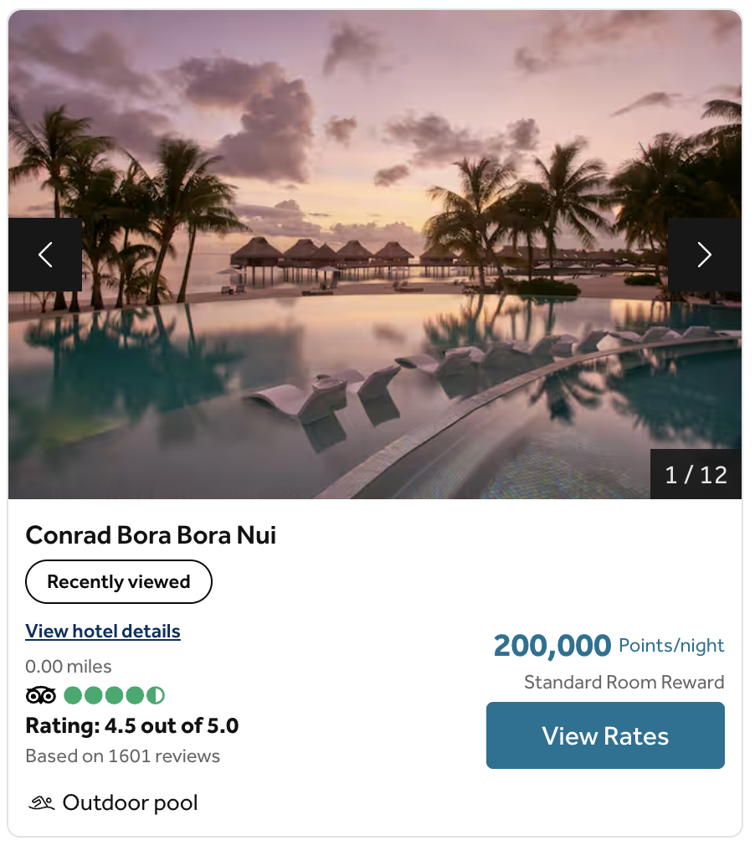Screen dimensions: 755x851
Task: Click the first green rating circle
Action: click(73, 695)
